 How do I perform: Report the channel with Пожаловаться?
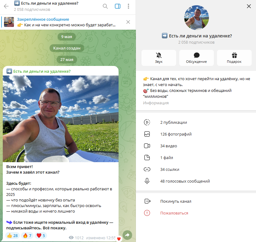point(174,213)
